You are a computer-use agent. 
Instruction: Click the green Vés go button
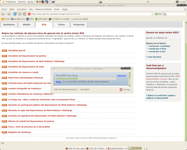tap(158, 14)
